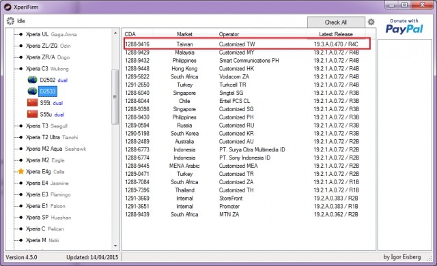Select Xperia C Pelican tree item
The width and height of the screenshot is (437, 266).
(x=45, y=228)
